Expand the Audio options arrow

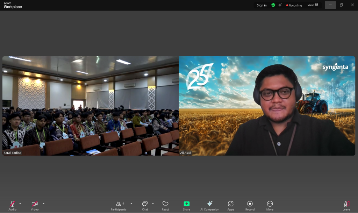(x=20, y=204)
